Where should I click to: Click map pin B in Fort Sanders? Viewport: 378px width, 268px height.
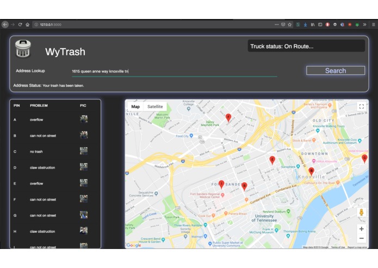(244, 186)
